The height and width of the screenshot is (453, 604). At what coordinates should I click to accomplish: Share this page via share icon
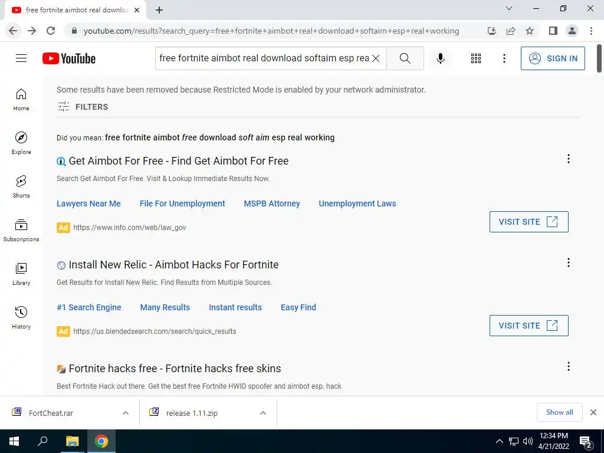[511, 31]
